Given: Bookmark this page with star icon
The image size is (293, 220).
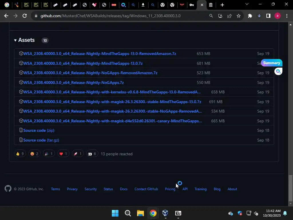Looking at the screenshot, I should (239, 16).
